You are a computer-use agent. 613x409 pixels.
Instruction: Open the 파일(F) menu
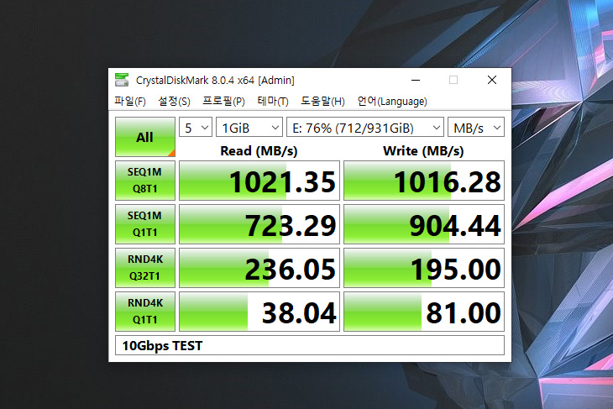click(130, 102)
